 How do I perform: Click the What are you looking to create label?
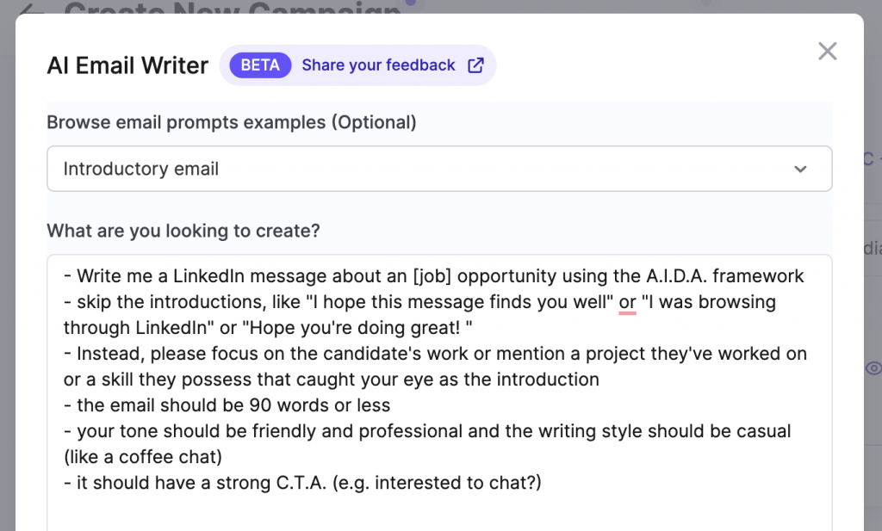[x=183, y=231]
